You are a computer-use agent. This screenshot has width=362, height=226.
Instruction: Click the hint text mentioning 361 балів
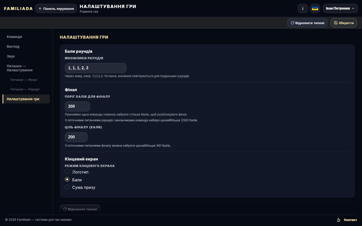(118, 146)
